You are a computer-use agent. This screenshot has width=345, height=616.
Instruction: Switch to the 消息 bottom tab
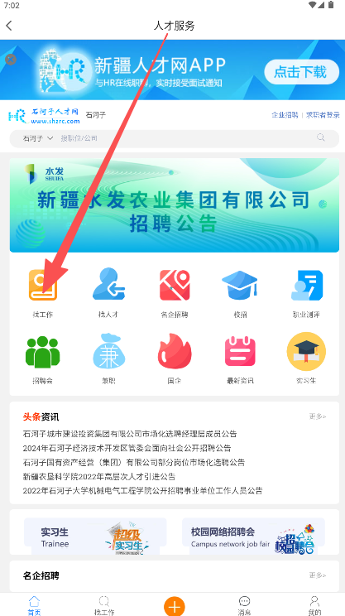click(244, 605)
